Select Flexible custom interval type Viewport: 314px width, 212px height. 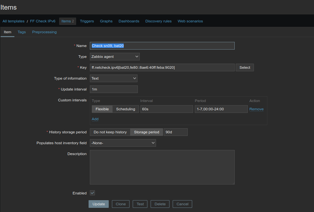(x=102, y=109)
